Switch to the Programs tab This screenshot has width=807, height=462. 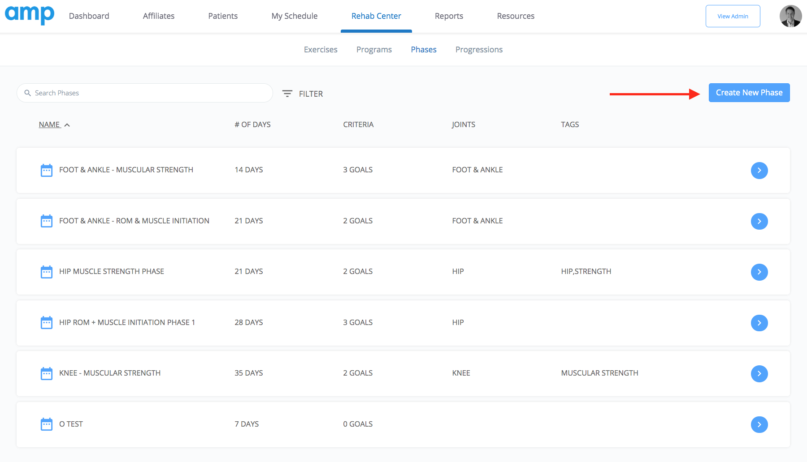(x=374, y=49)
